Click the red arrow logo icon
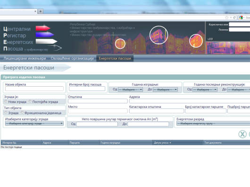This screenshot has height=187, width=250. click(x=43, y=28)
